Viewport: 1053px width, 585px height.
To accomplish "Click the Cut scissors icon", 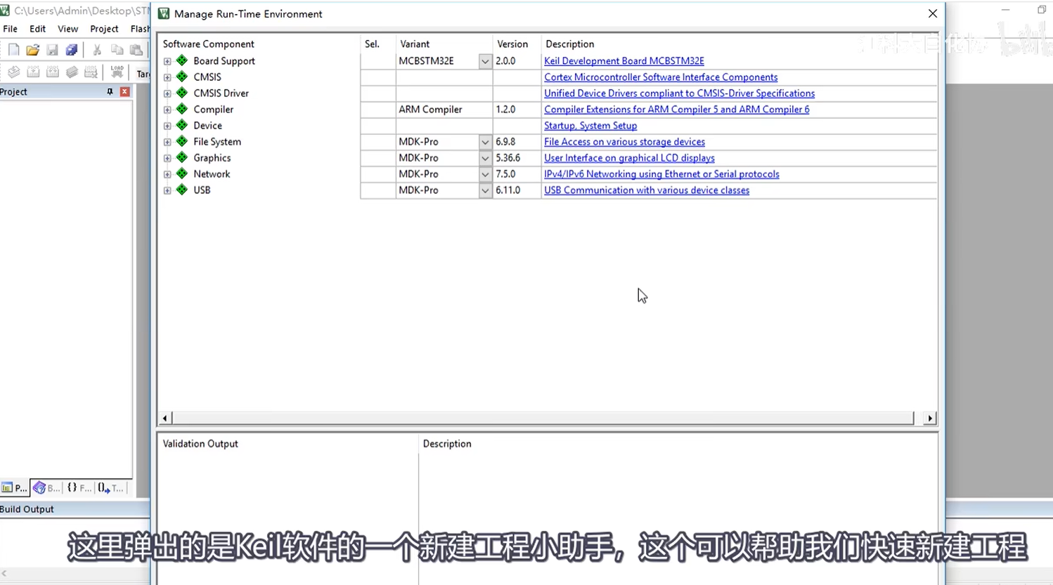I will click(x=97, y=50).
